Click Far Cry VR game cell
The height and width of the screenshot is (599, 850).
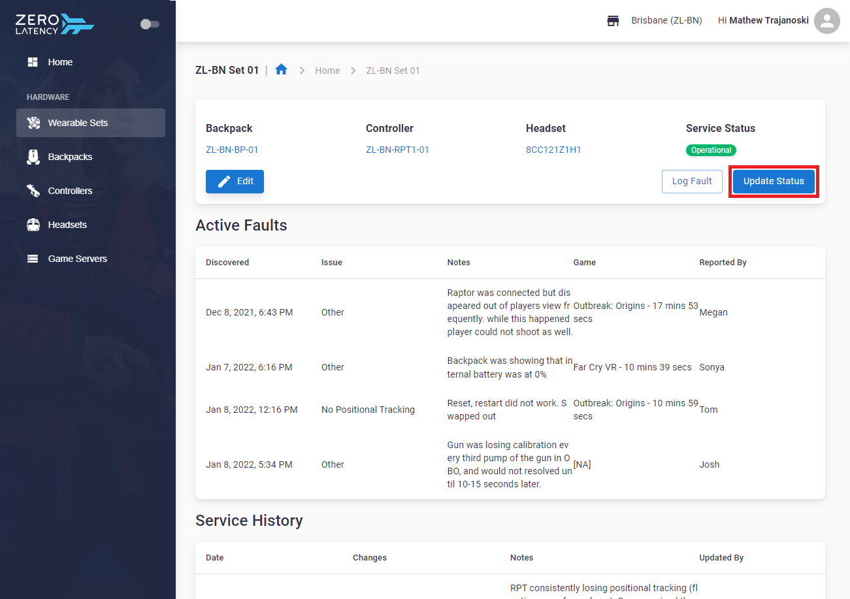[x=632, y=367]
